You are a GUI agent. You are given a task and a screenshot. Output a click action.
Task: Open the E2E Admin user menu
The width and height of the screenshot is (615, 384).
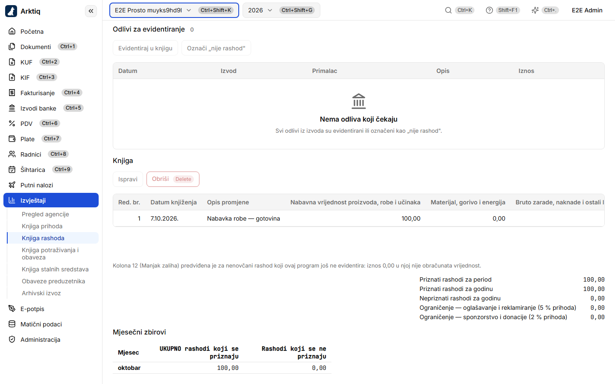(x=587, y=10)
